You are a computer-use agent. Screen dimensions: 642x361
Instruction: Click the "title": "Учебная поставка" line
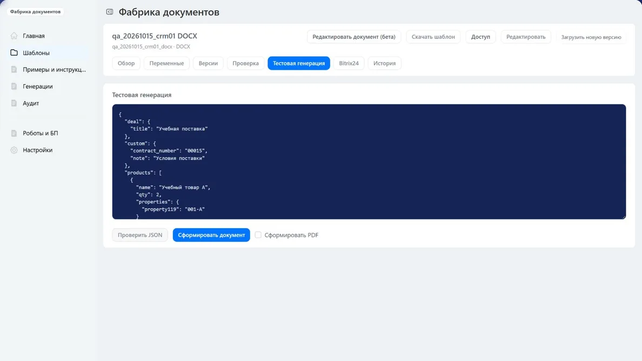[x=169, y=129]
